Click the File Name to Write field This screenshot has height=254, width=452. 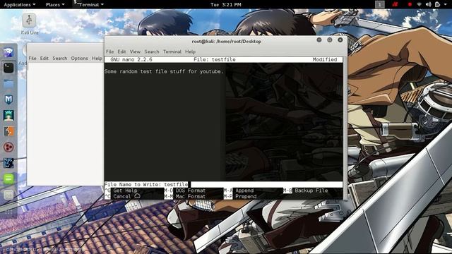click(x=224, y=184)
